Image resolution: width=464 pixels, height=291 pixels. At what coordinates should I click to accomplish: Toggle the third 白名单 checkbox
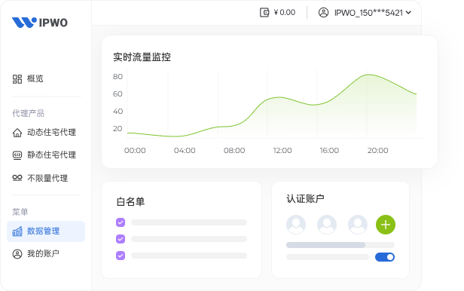click(121, 256)
